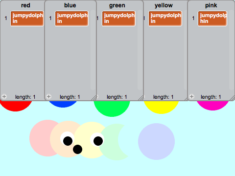Click the pink list scrollbar
This screenshot has width=235, height=176.
click(x=232, y=50)
